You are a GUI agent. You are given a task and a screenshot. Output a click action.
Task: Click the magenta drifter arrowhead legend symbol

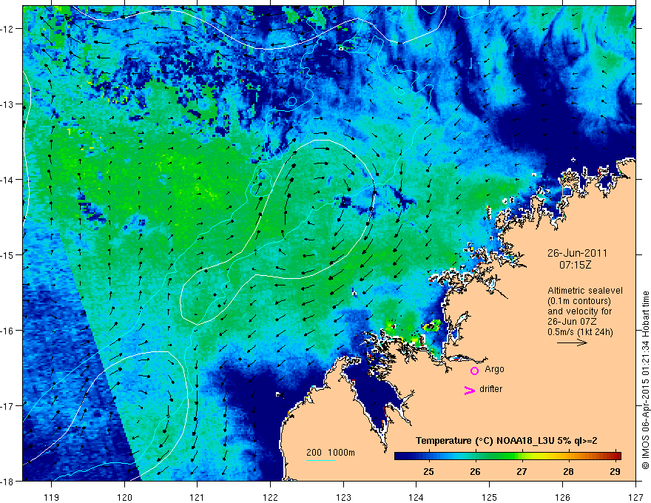point(470,390)
